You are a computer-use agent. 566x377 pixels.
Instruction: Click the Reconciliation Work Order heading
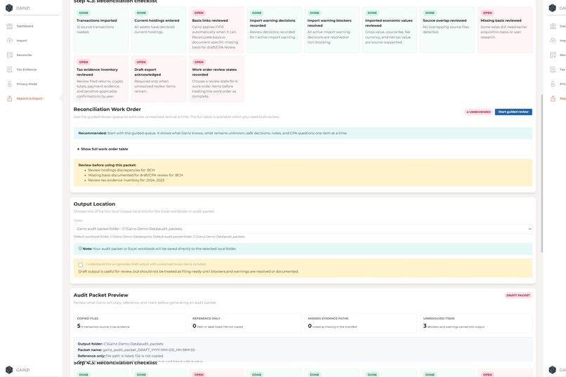[x=107, y=110]
